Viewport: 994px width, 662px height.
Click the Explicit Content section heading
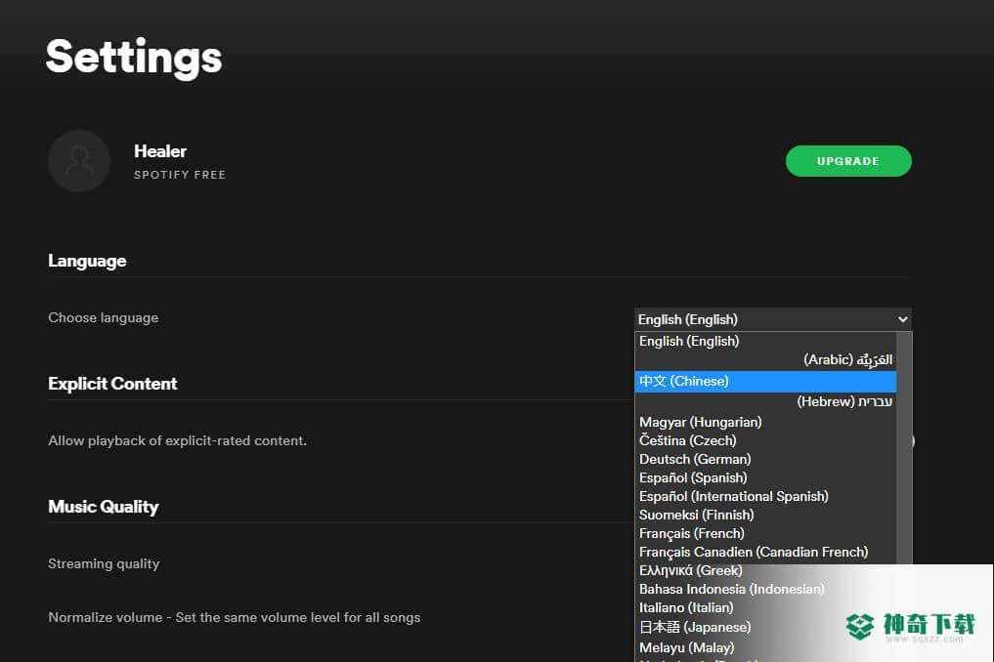tap(112, 384)
